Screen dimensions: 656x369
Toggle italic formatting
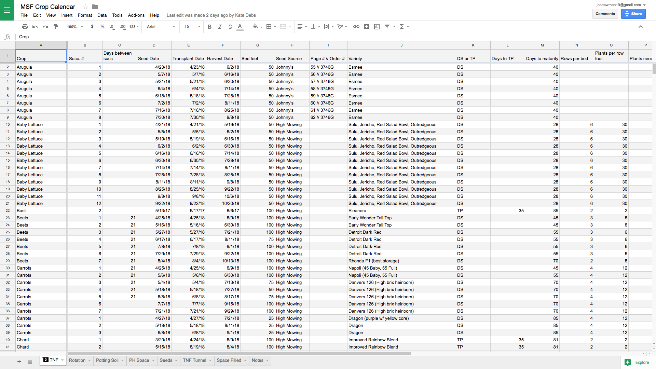(220, 27)
